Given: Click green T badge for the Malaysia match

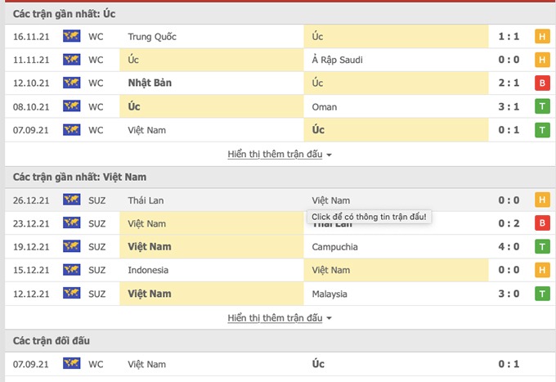Looking at the screenshot, I should tap(541, 294).
